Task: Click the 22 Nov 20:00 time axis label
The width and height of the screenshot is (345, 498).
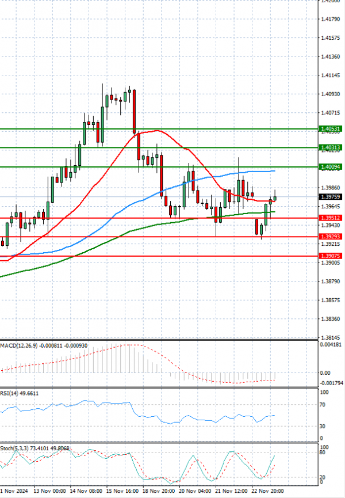Action: pyautogui.click(x=267, y=491)
